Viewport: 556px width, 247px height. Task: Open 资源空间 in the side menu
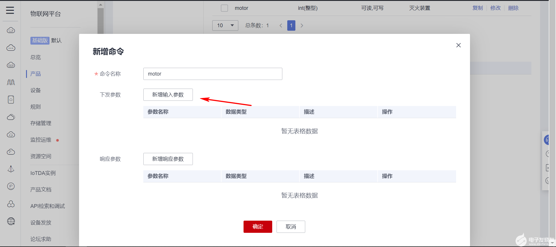pos(41,156)
